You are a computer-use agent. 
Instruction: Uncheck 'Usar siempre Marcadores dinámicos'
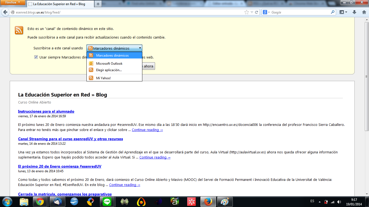pyautogui.click(x=36, y=57)
